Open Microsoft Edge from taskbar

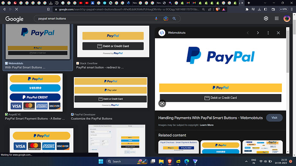point(187,161)
